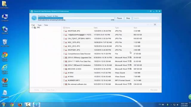Switch to the Time tab
The width and height of the screenshot is (191, 107).
pos(46,25)
